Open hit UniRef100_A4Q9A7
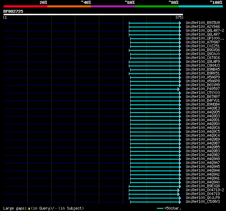The image size is (226, 211). (203, 163)
